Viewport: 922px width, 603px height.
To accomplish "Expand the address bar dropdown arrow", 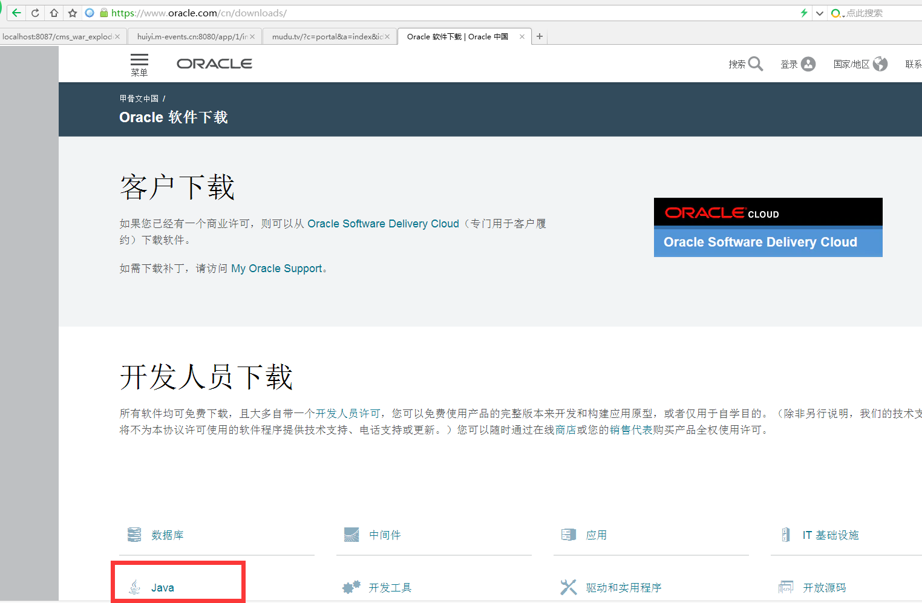I will coord(820,13).
